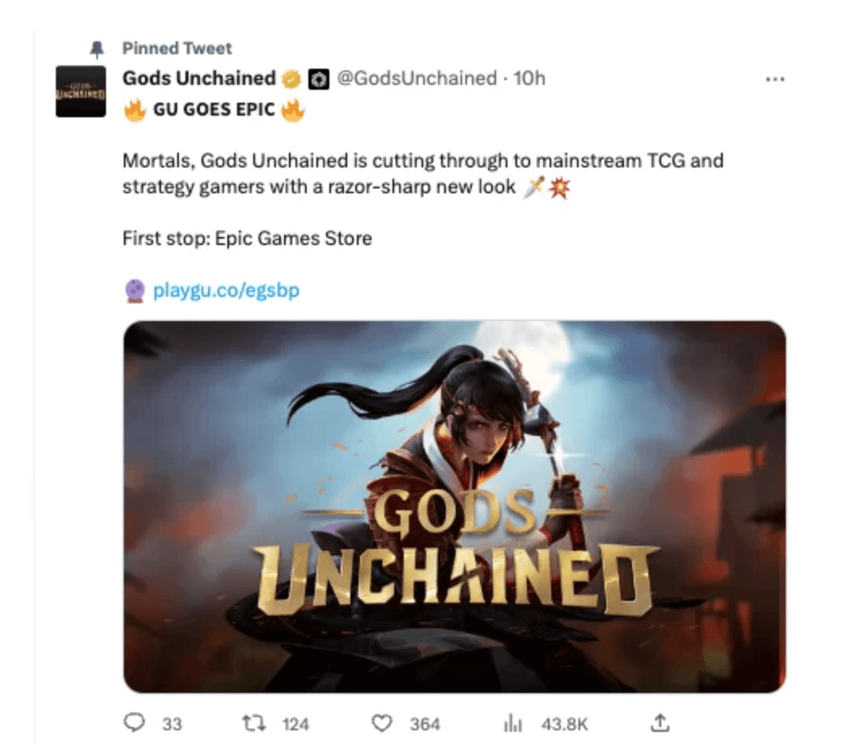853x744 pixels.
Task: Click the Pinned Tweet label
Action: [177, 49]
